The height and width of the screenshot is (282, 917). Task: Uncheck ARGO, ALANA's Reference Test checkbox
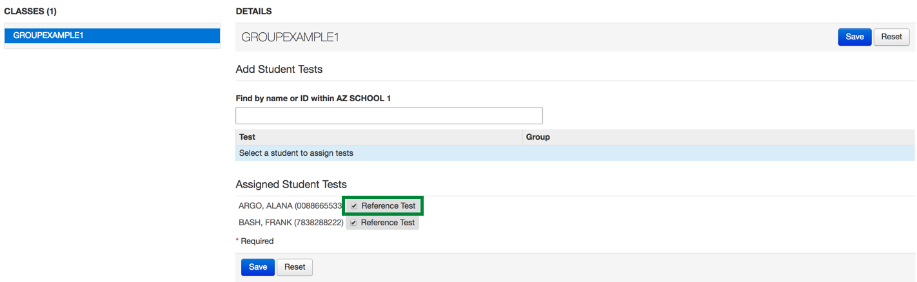pos(354,206)
